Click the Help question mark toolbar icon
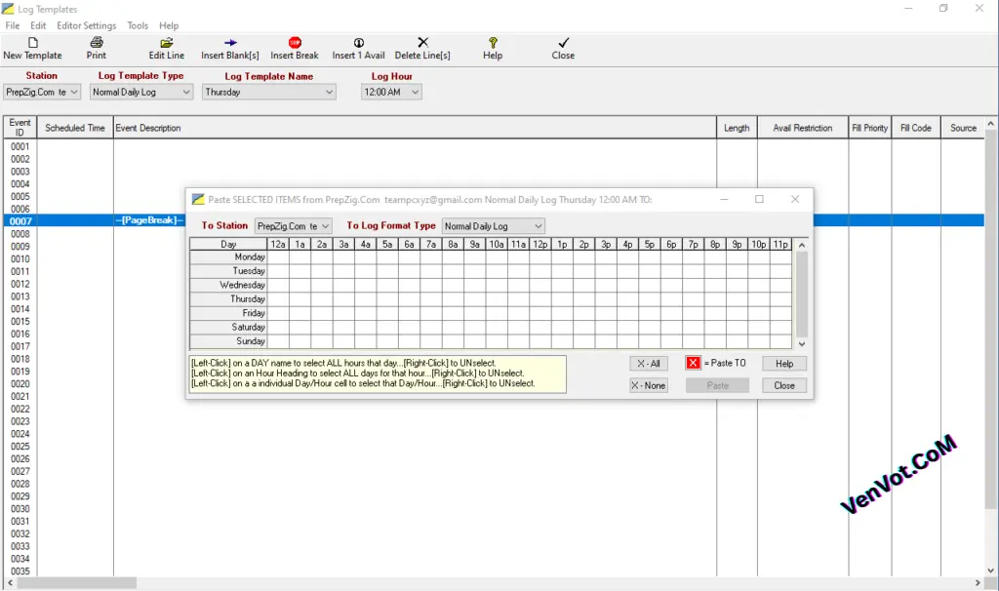The image size is (999, 591). pos(493,43)
